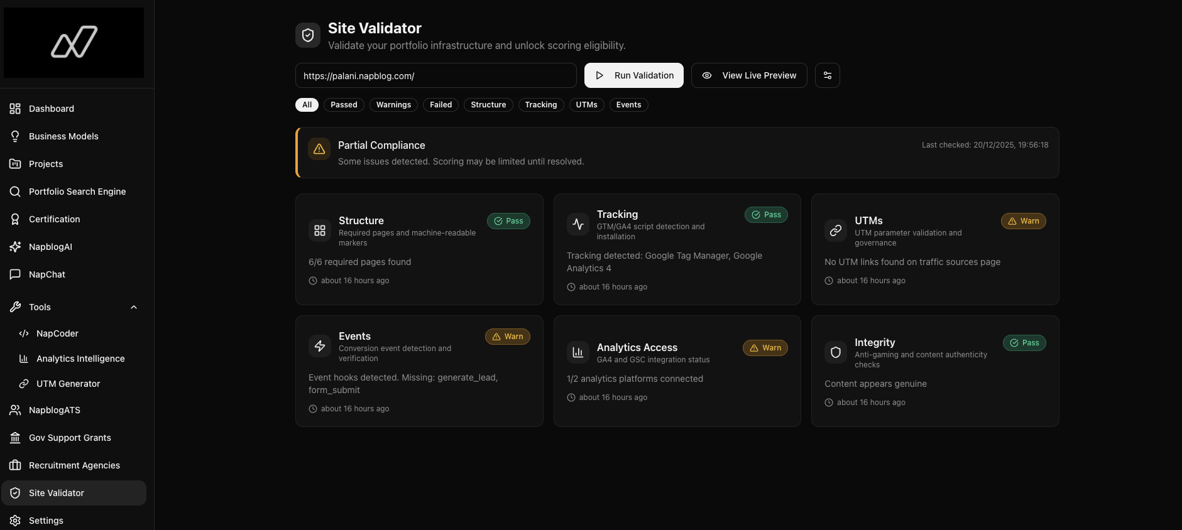Open the filter options icon beside View Live Preview
The height and width of the screenshot is (530, 1182).
click(827, 75)
